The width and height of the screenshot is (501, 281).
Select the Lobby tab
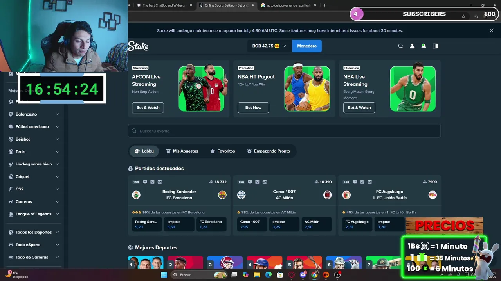point(144,151)
